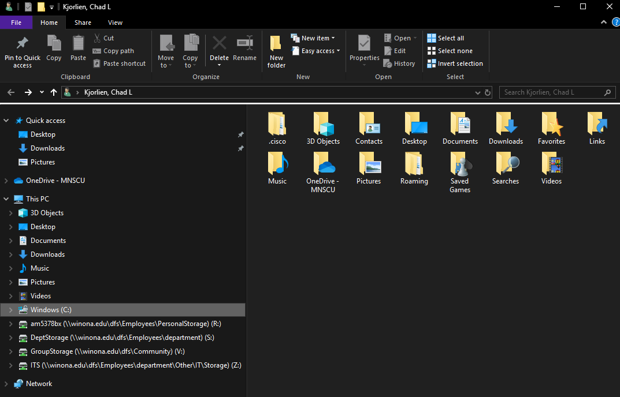620x397 pixels.
Task: Click the Copy path button
Action: tap(113, 51)
